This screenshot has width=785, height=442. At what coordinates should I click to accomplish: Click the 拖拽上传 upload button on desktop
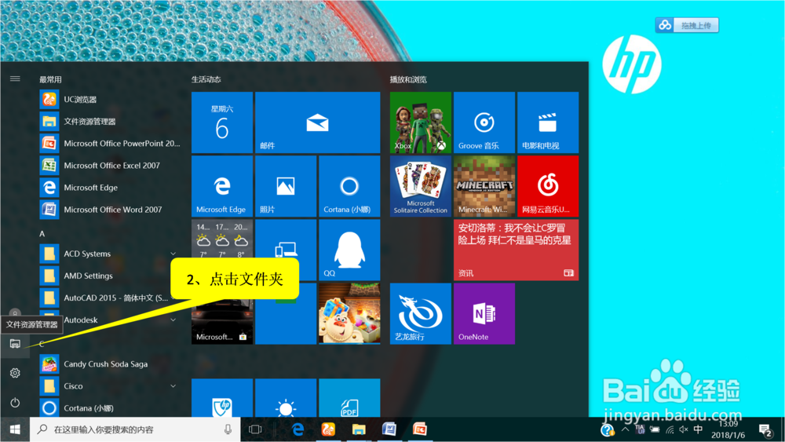click(687, 25)
